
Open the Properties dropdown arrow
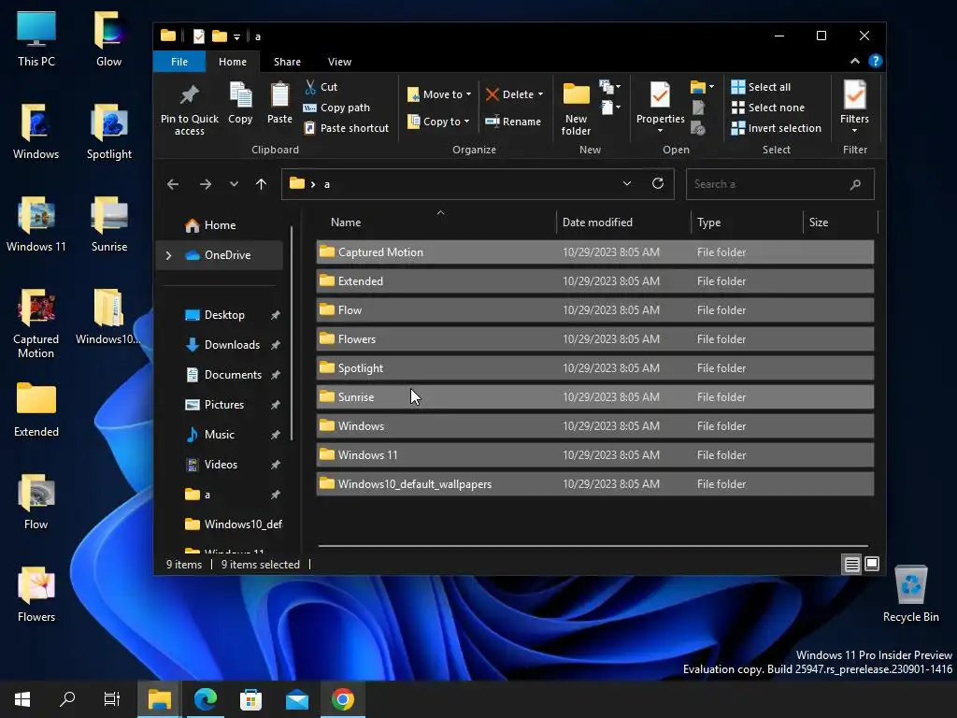pos(660,131)
